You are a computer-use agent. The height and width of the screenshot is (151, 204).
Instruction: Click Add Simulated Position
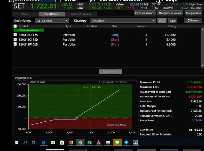pos(29,30)
